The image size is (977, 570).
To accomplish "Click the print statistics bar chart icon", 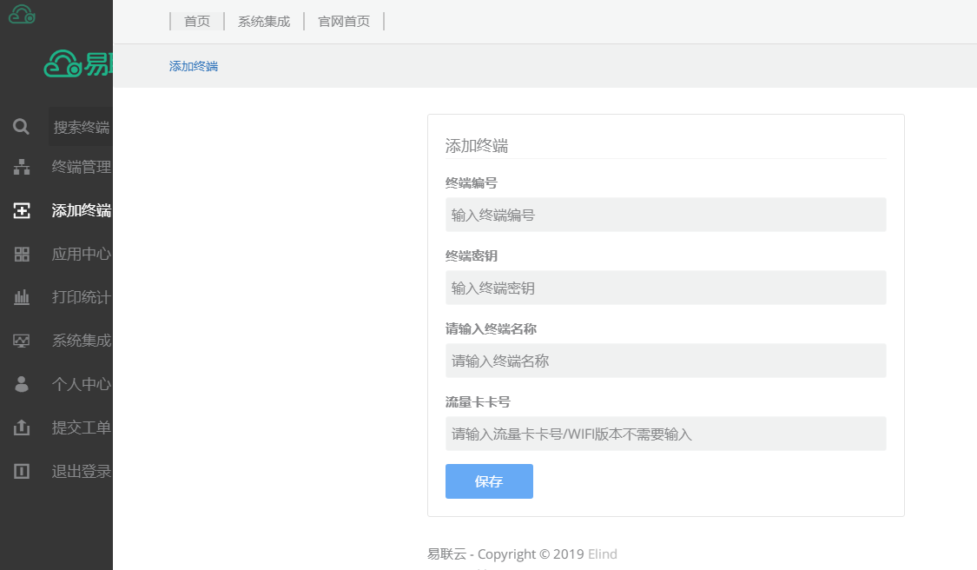I will pyautogui.click(x=22, y=297).
